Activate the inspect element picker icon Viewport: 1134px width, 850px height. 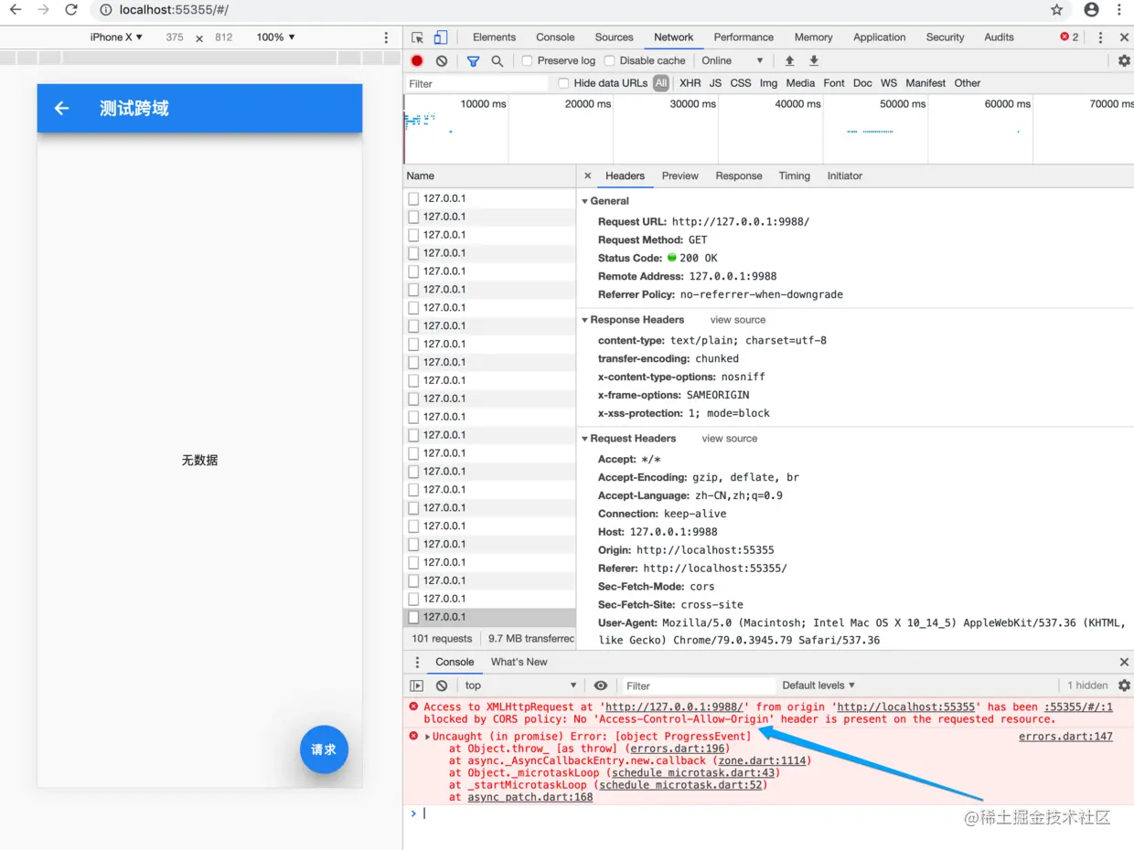click(x=417, y=37)
